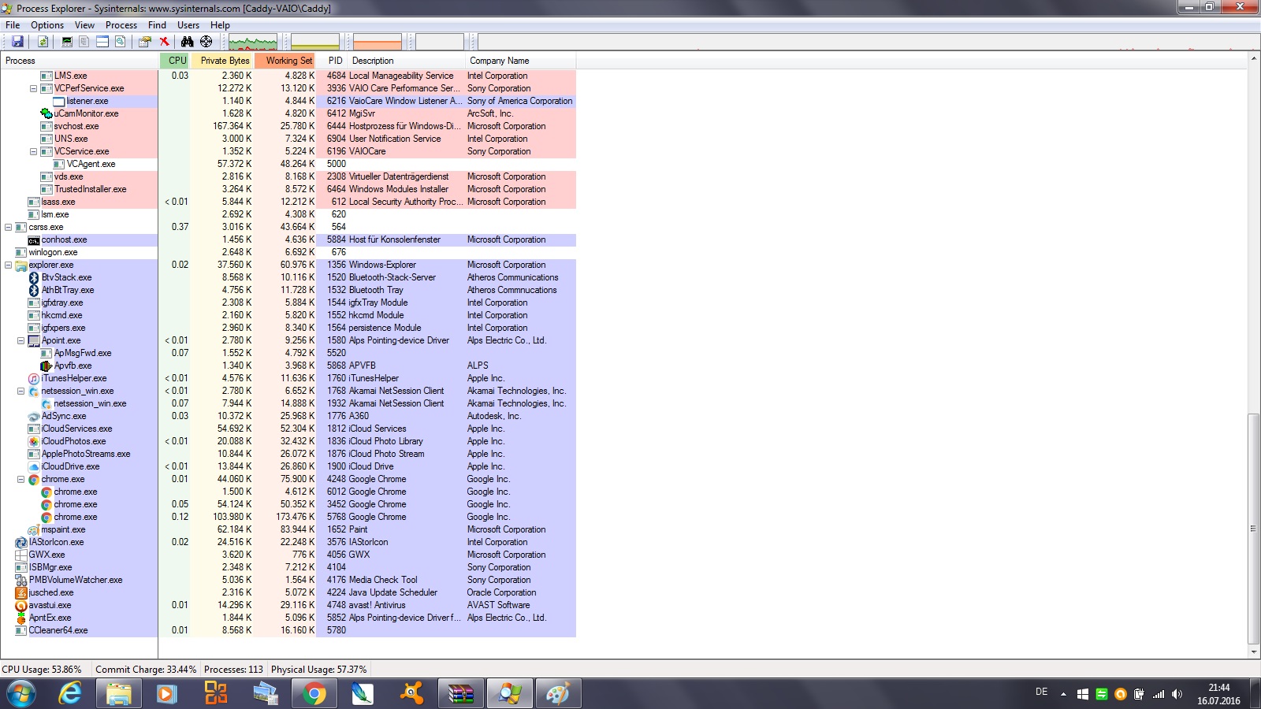Click the DLL/handle view toolbar icon
1261x709 pixels.
tap(120, 42)
